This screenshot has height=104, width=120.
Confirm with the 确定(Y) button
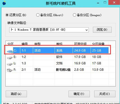(79, 94)
